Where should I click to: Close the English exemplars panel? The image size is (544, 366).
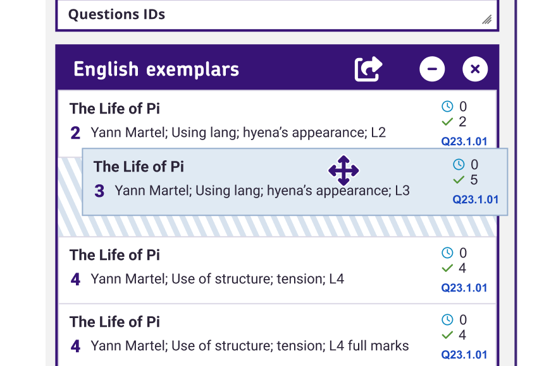point(475,69)
